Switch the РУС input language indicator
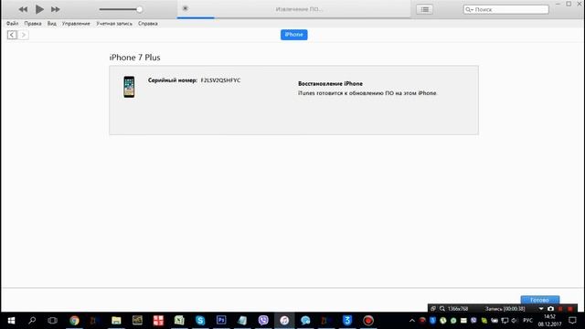The image size is (585, 329). 527,321
